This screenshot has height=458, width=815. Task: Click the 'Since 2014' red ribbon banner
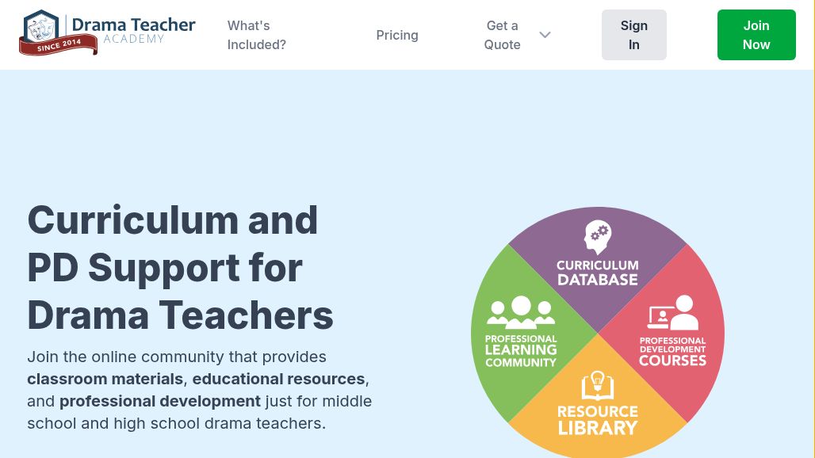coord(59,45)
